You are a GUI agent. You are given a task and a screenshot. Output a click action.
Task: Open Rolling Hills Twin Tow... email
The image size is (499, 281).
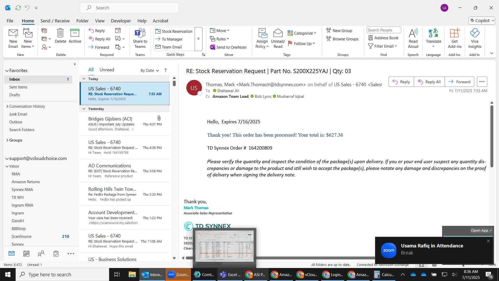click(x=125, y=194)
